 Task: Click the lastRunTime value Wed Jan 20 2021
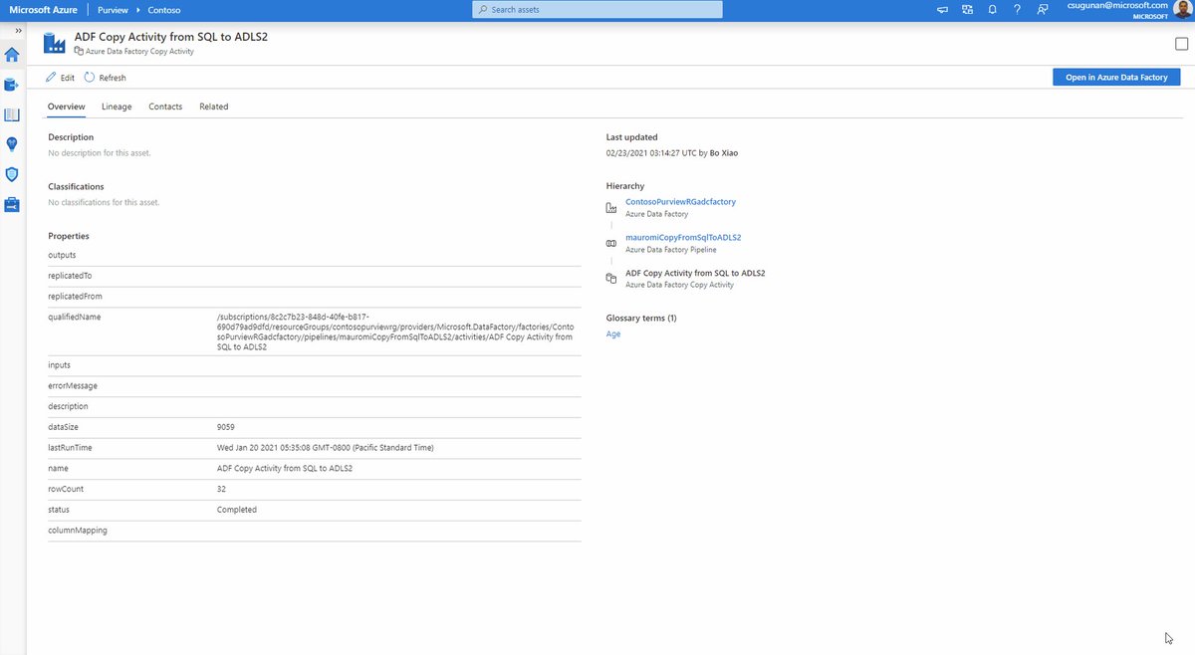pos(325,448)
